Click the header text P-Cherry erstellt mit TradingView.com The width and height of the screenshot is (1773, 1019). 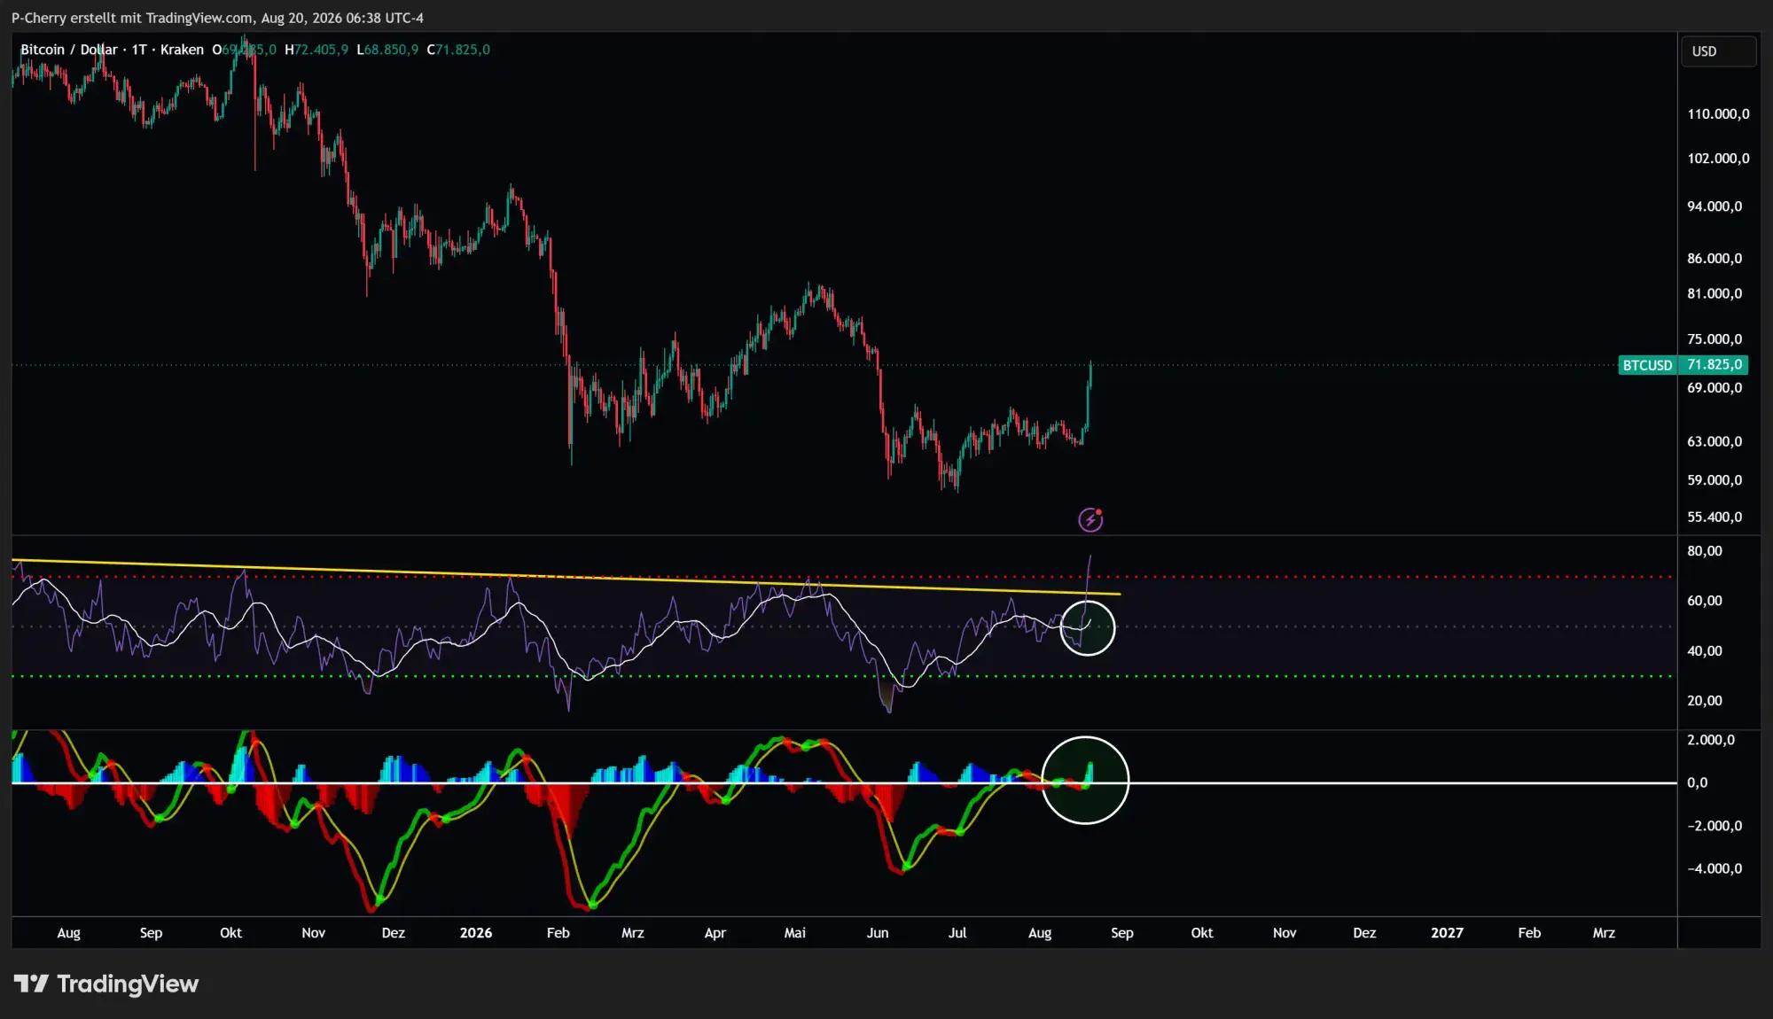tap(132, 18)
